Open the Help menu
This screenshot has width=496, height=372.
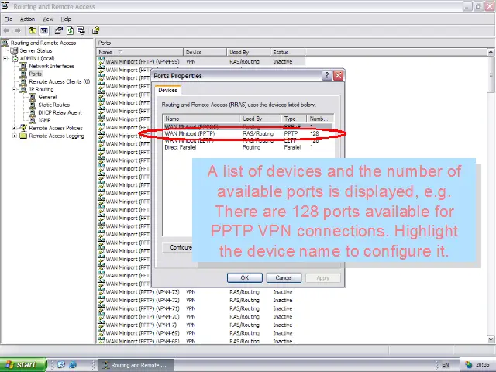pos(66,19)
